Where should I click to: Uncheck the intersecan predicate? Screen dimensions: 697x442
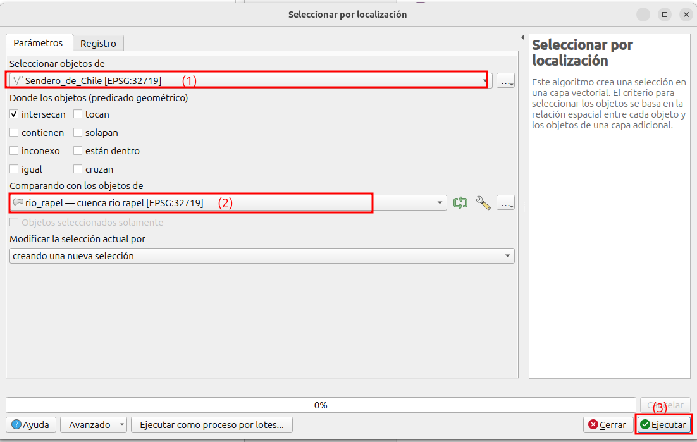pos(15,114)
